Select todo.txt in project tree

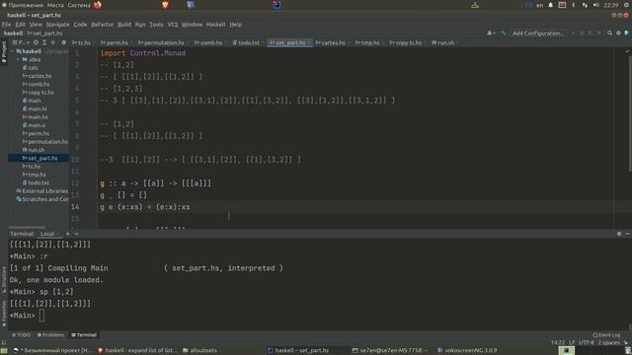tap(36, 182)
